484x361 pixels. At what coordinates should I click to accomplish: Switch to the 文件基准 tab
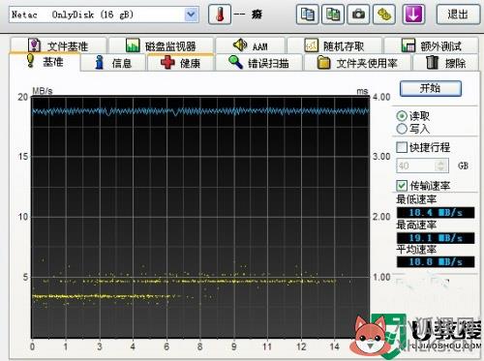tap(58, 45)
